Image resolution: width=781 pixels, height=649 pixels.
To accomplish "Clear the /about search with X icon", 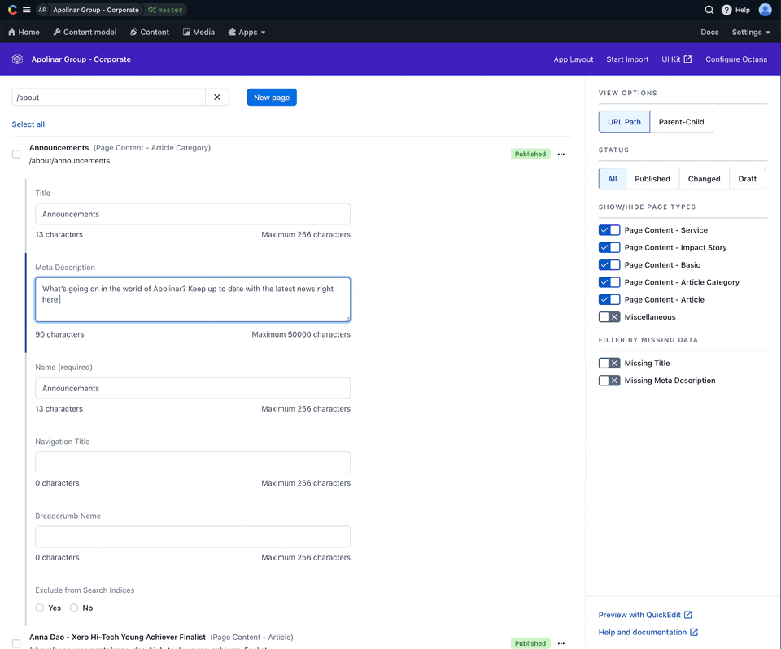I will 217,98.
